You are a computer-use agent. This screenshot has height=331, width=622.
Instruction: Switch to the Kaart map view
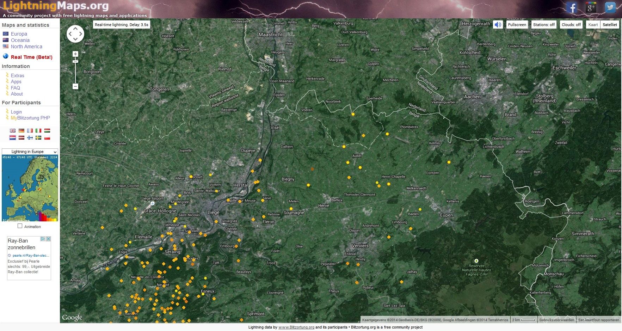[x=593, y=25]
